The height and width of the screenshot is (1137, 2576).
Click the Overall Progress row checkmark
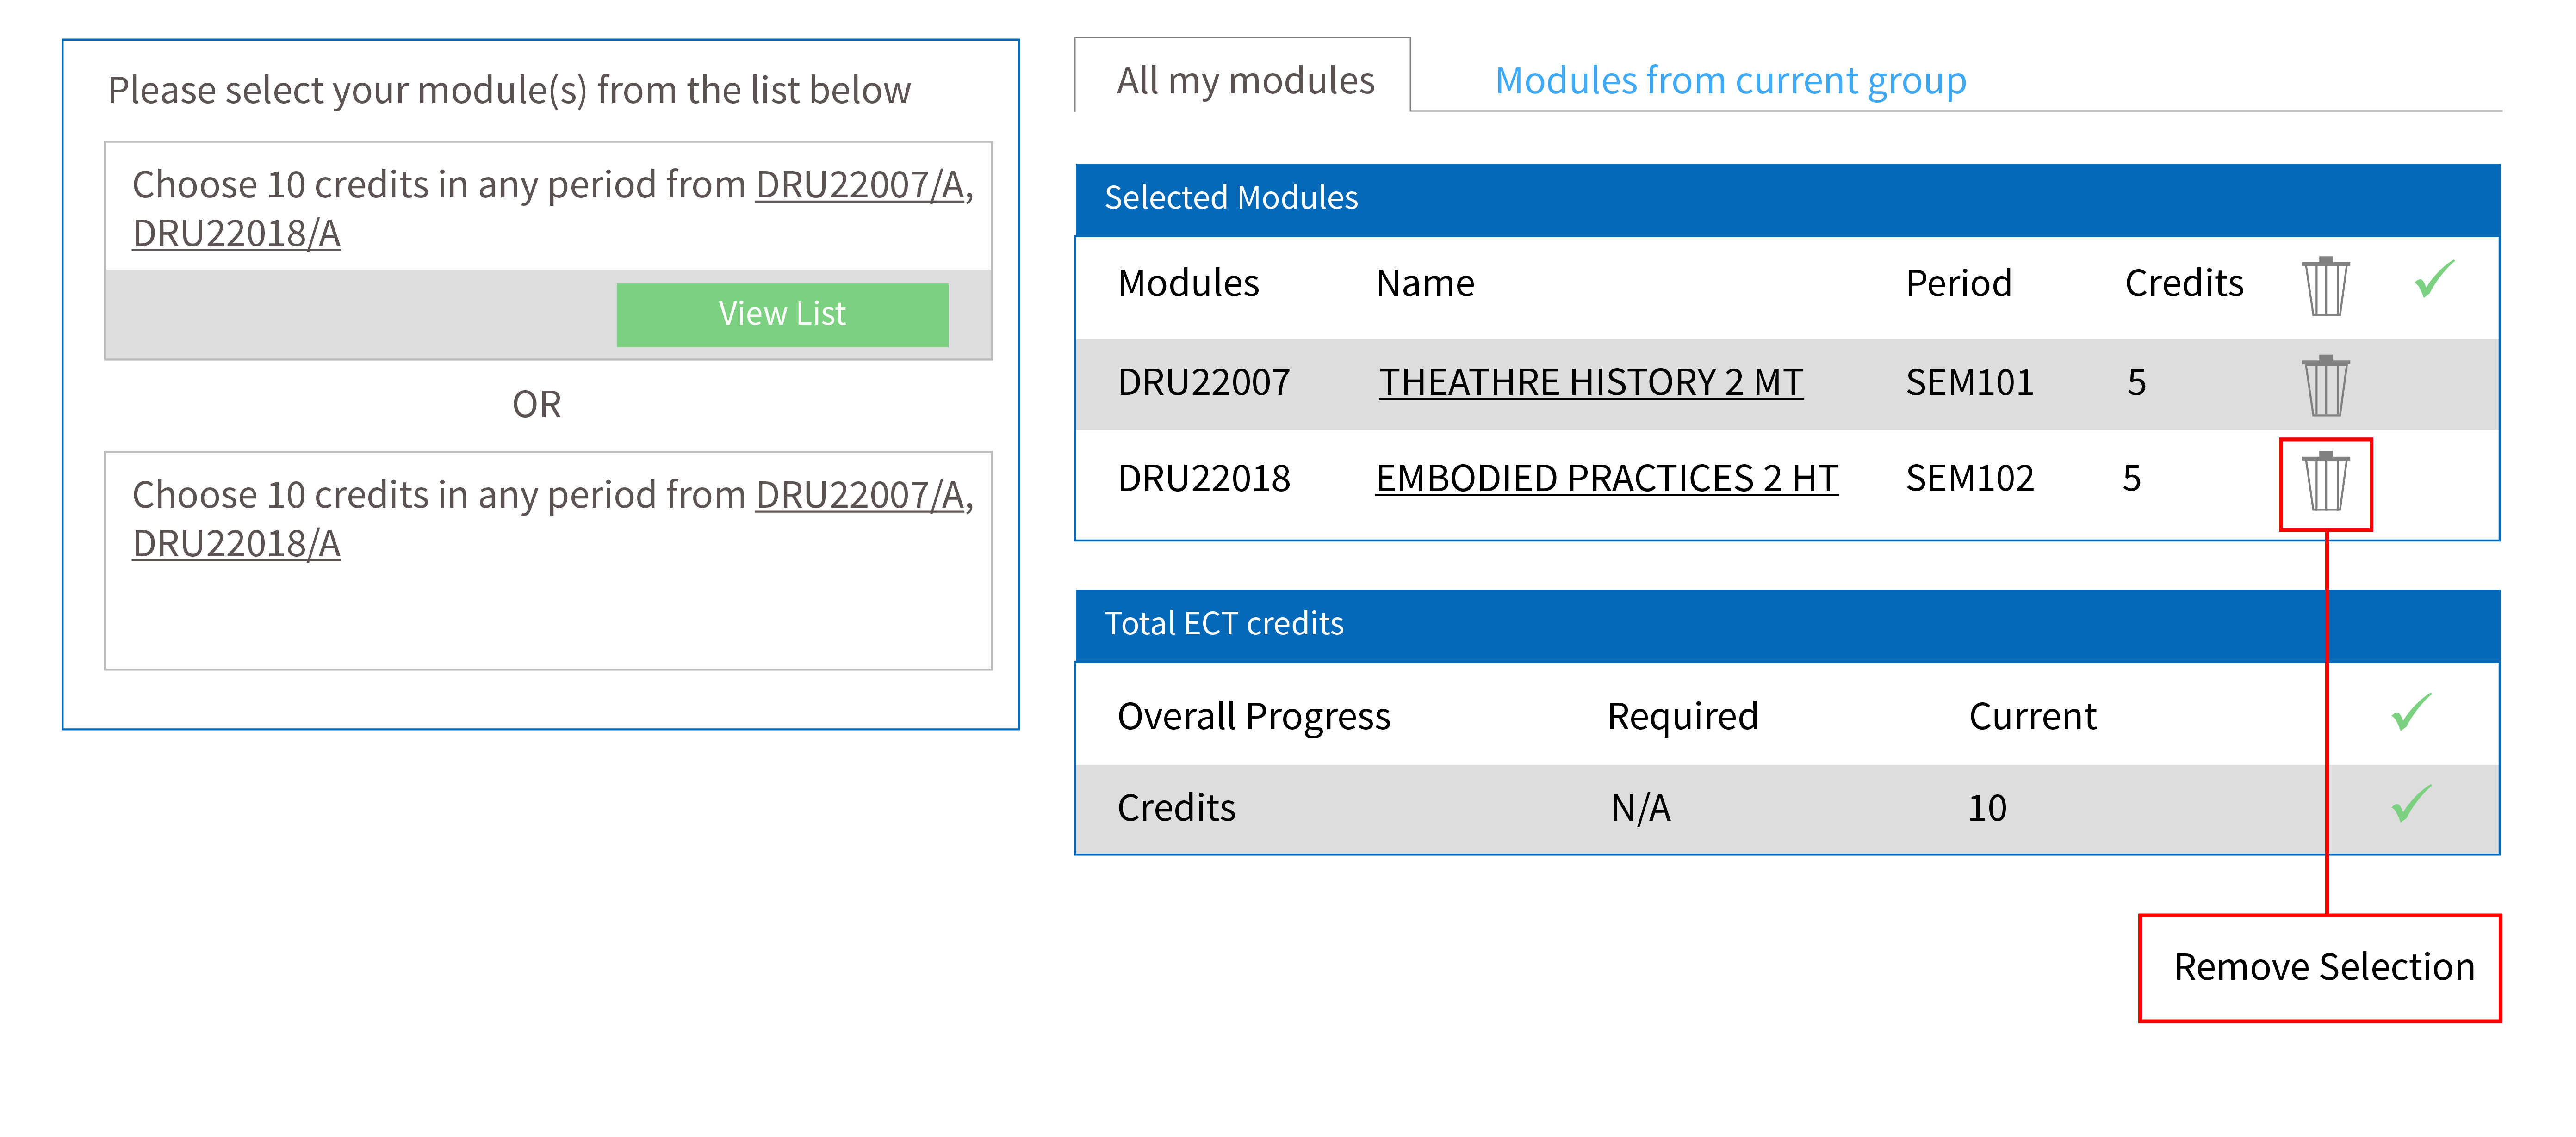click(2410, 713)
